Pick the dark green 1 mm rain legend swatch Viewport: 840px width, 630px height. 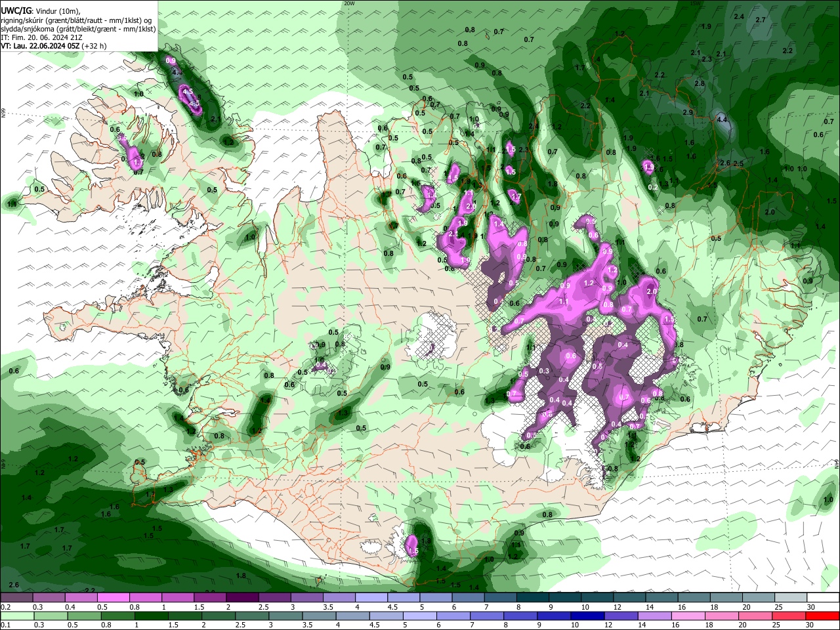pyautogui.click(x=151, y=616)
